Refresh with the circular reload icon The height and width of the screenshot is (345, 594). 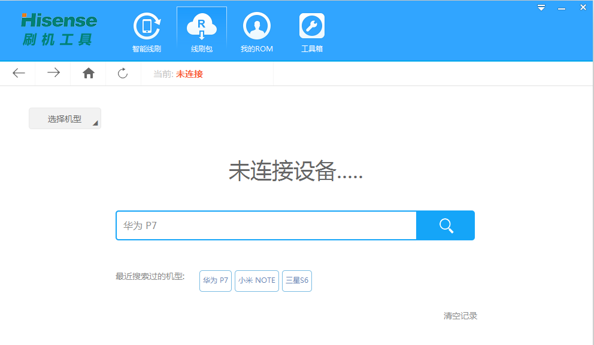pyautogui.click(x=123, y=73)
